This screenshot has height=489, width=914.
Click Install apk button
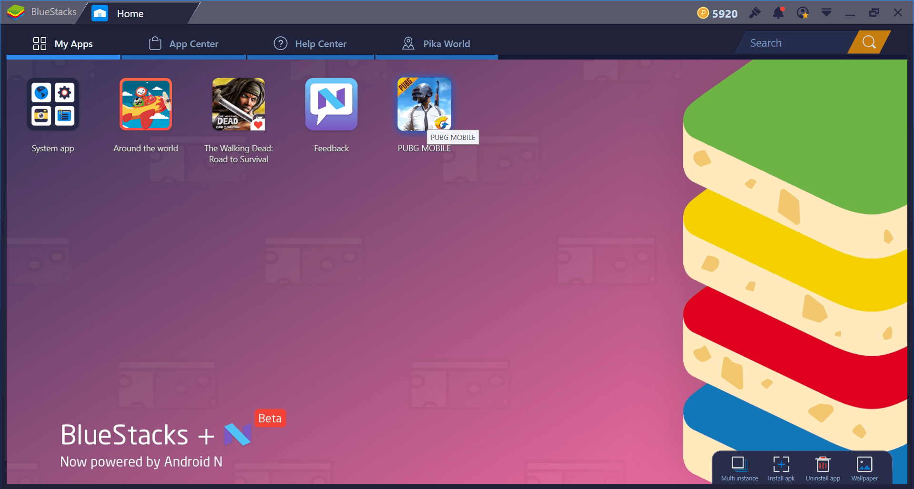tap(781, 468)
